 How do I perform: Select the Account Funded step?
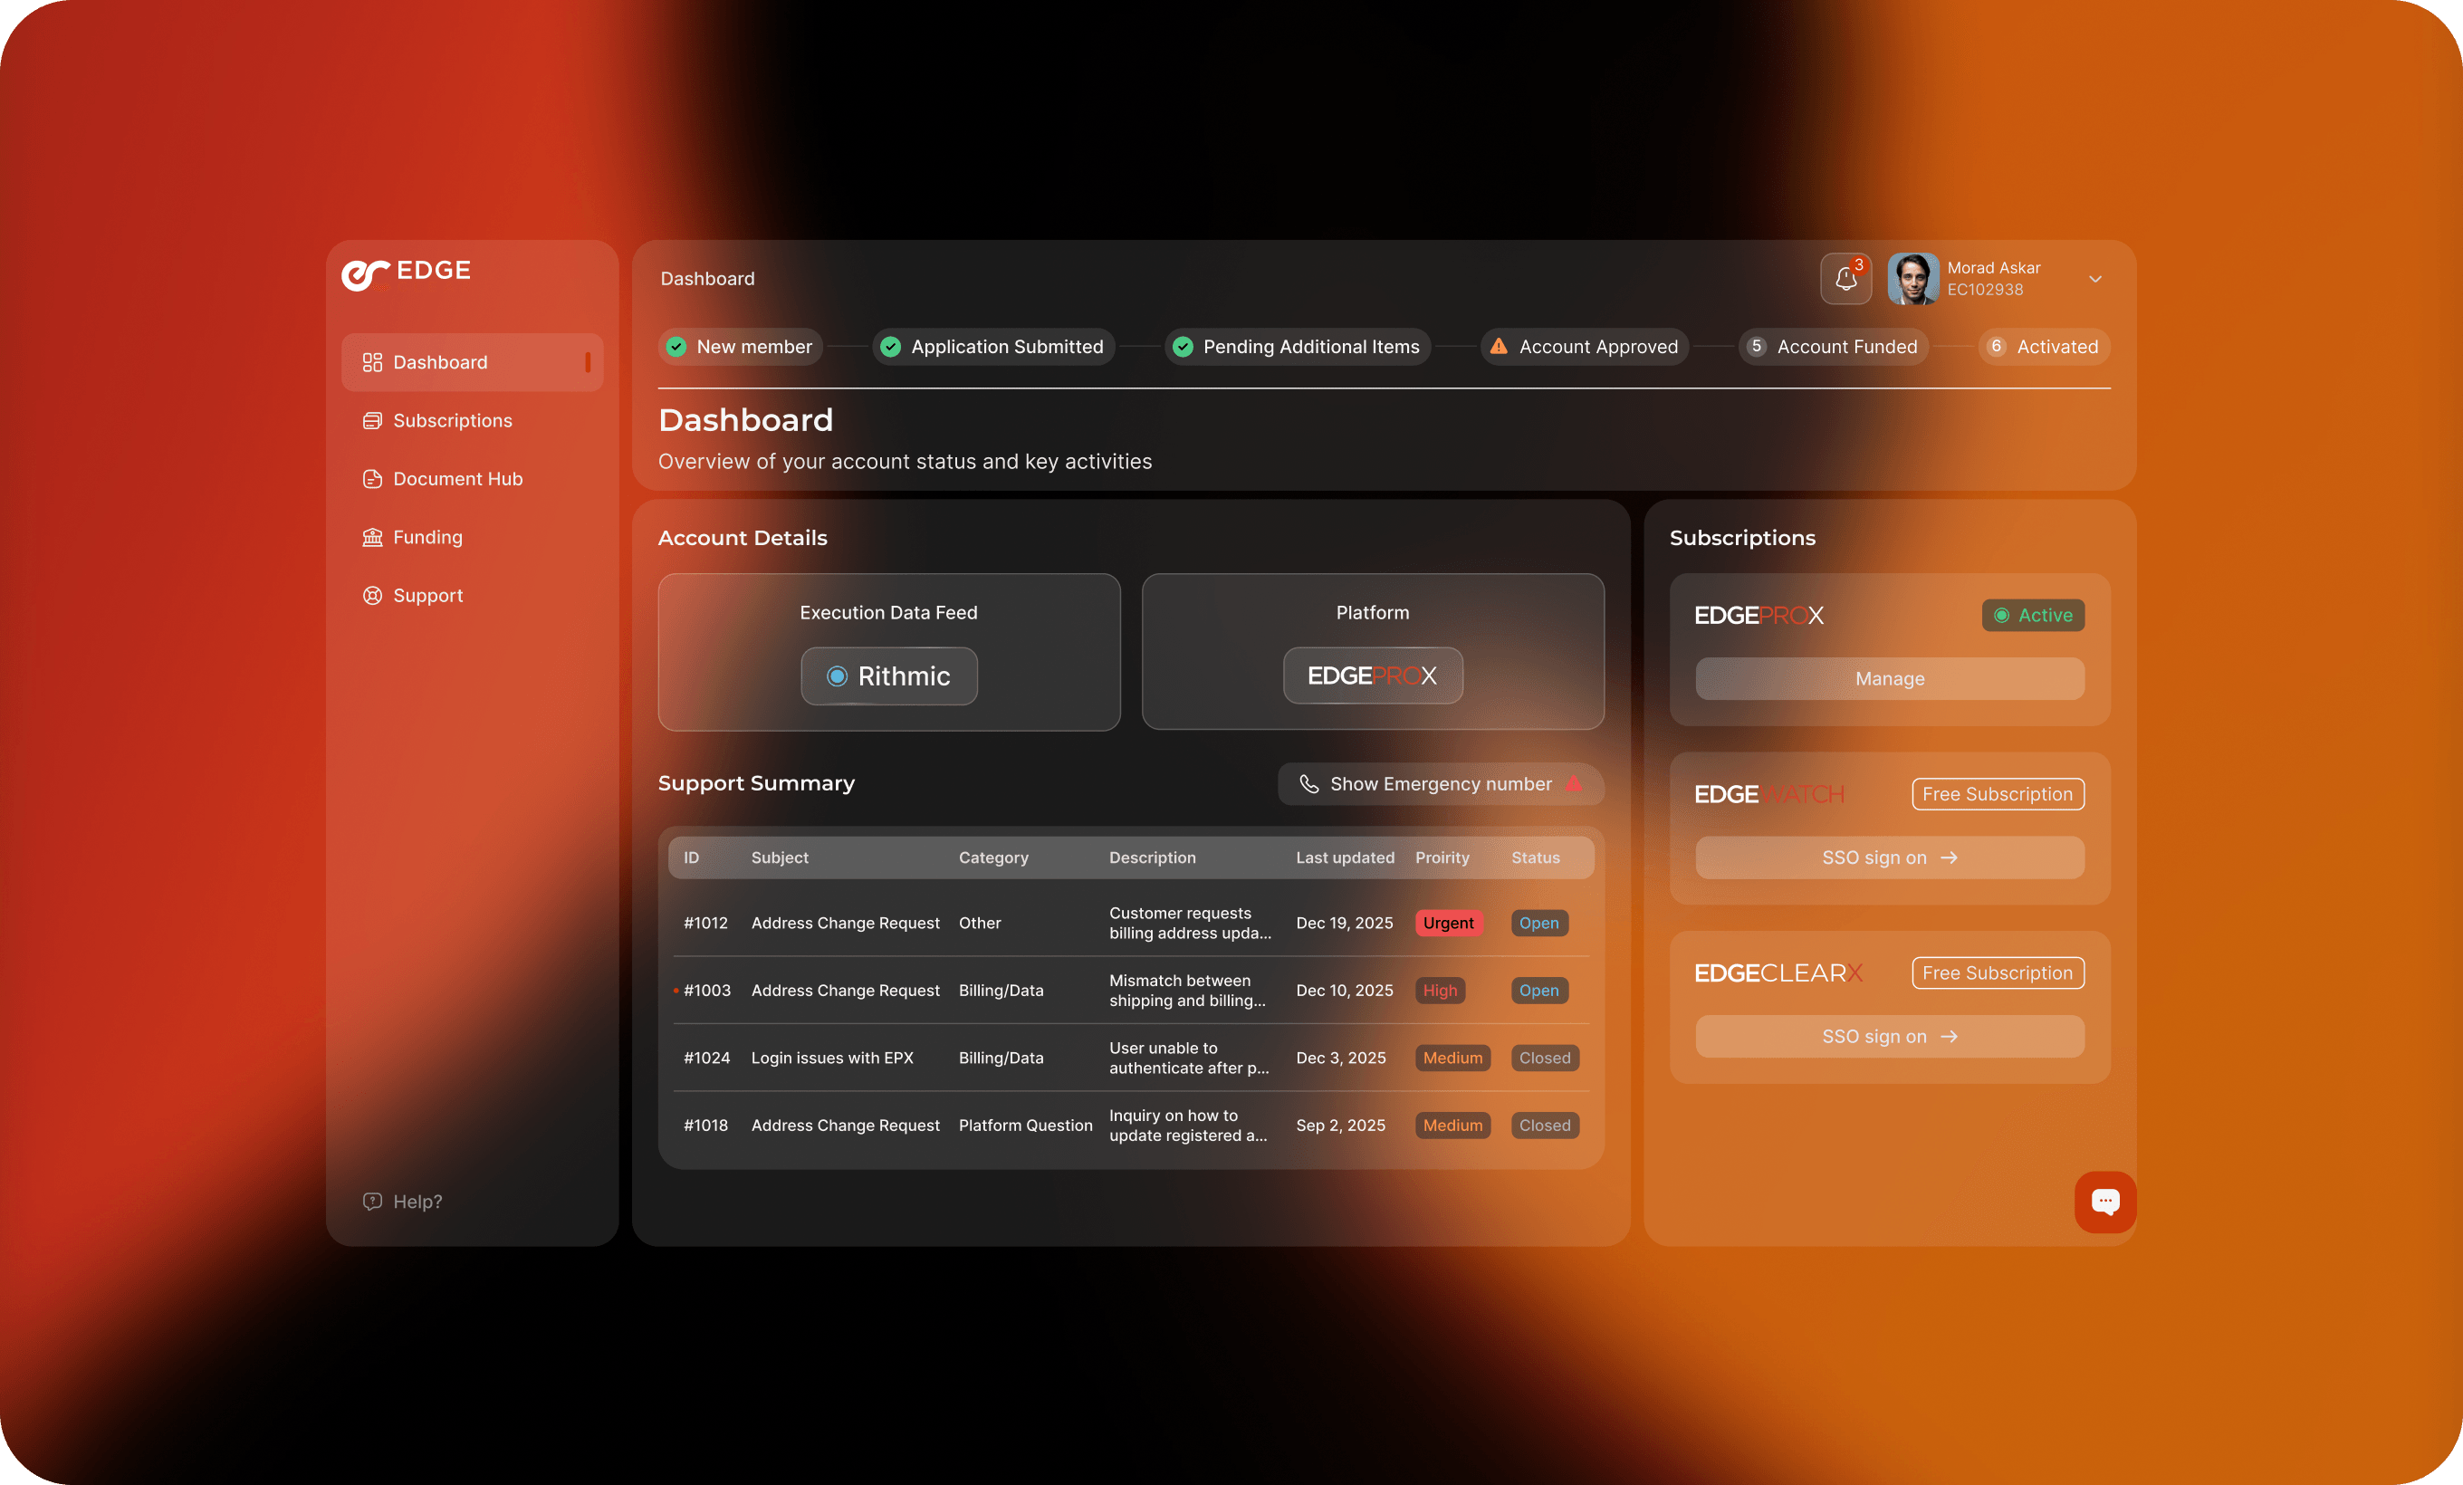tap(1834, 347)
